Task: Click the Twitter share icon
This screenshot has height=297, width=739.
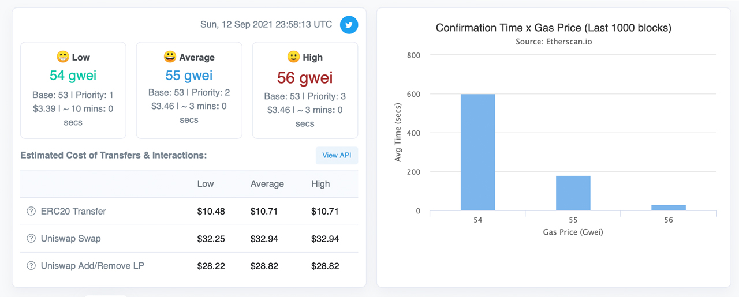Action: pos(349,25)
